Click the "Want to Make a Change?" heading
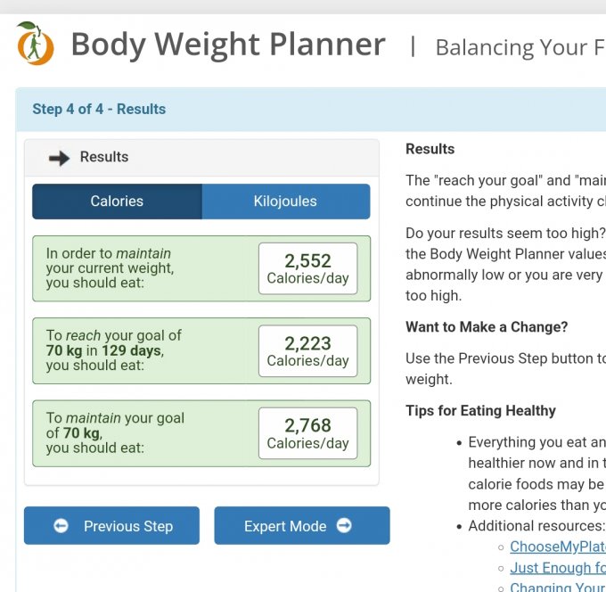606x592 pixels. pyautogui.click(x=487, y=327)
